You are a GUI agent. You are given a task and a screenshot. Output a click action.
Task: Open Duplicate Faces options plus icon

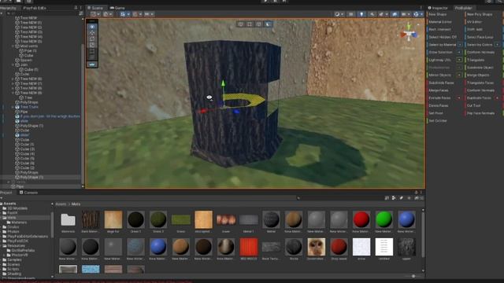[497, 97]
